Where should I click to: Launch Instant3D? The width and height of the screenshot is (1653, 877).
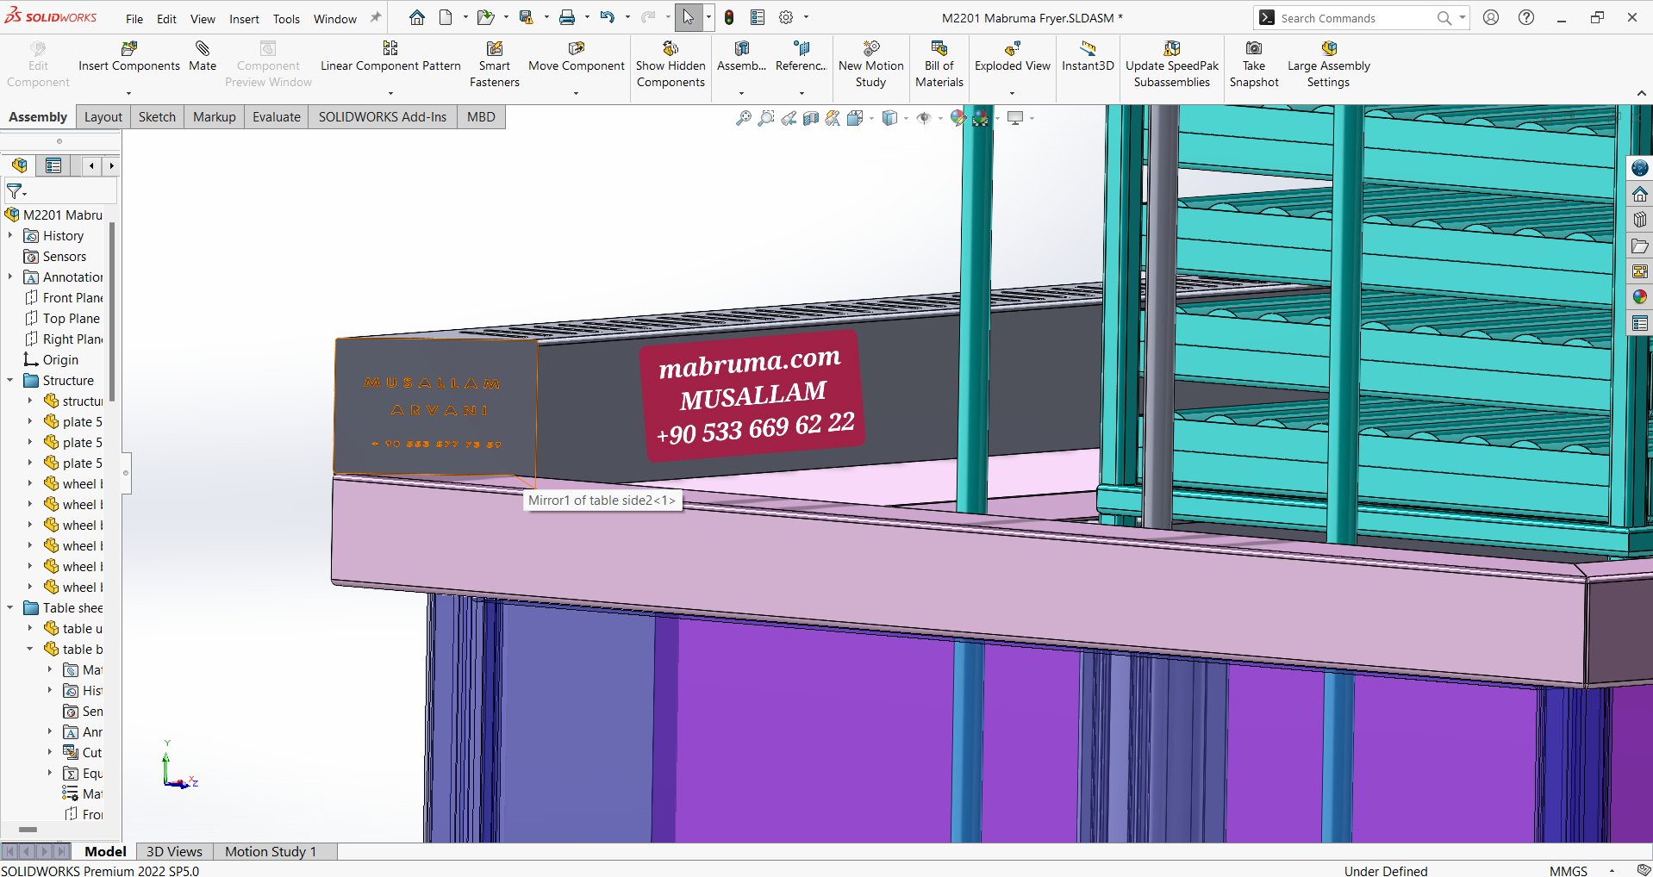point(1088,57)
